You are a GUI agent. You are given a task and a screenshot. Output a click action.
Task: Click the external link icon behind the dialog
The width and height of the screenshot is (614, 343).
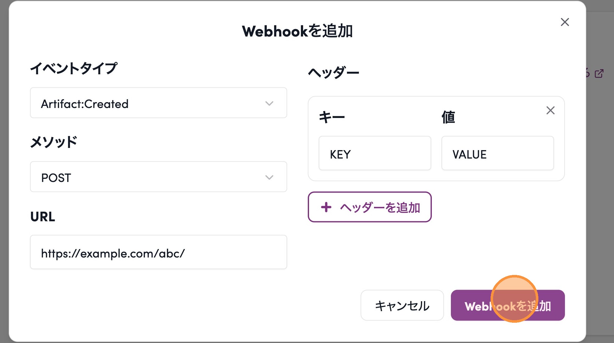point(599,74)
